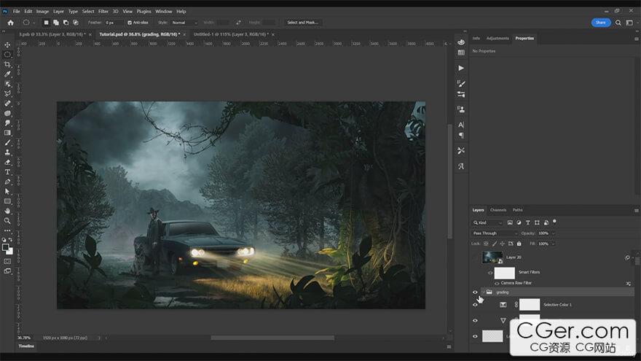Select the Rectangle shape tool

(x=7, y=201)
